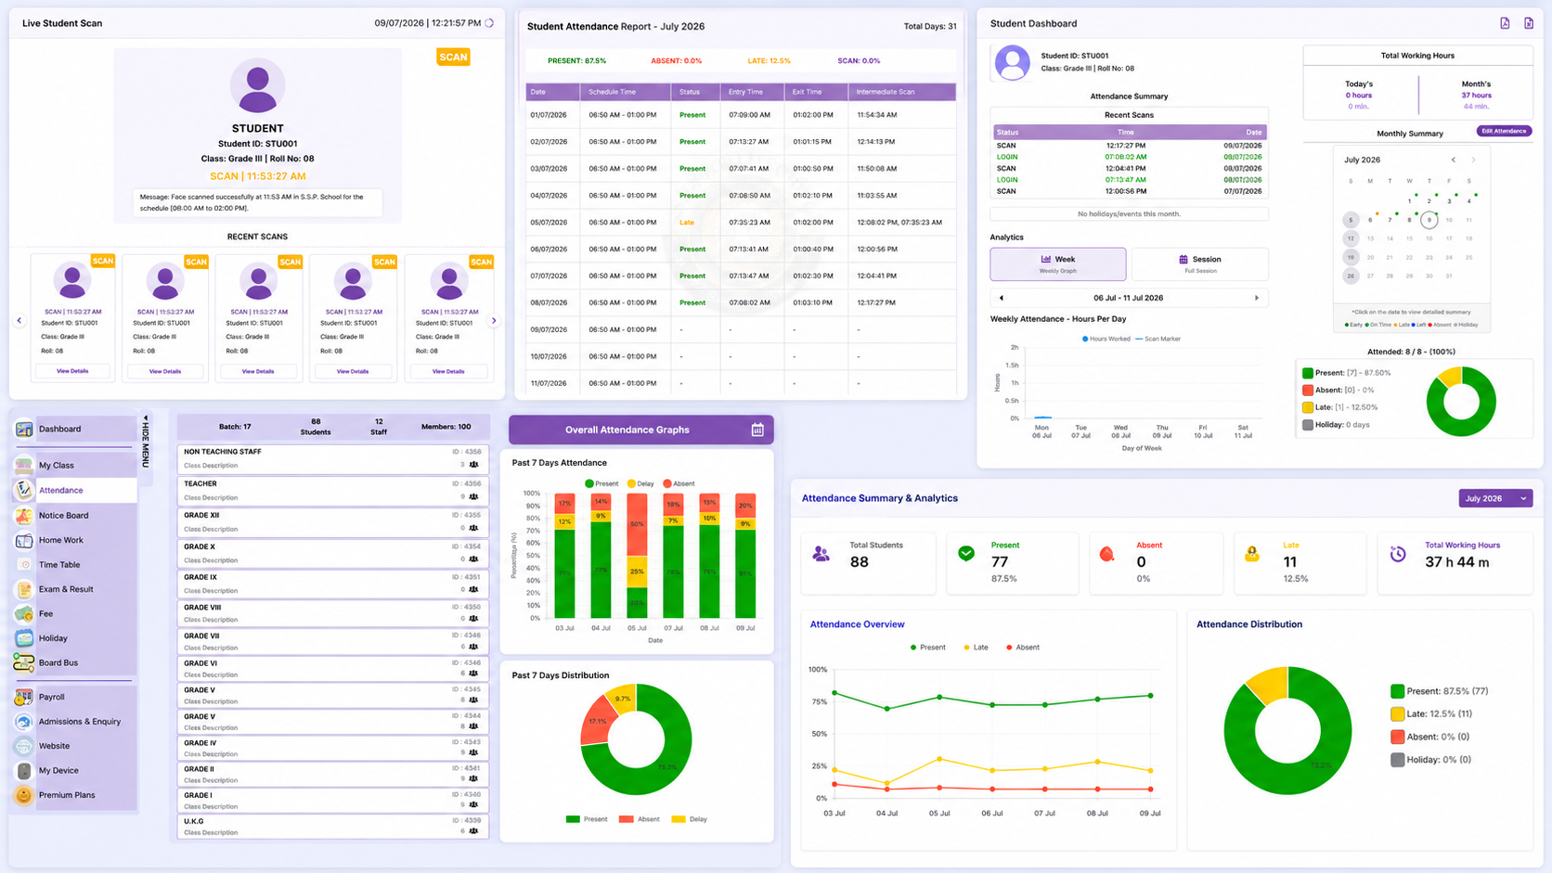Select the 12 Staff header item
Viewport: 1552px width, 873px height.
click(x=379, y=427)
